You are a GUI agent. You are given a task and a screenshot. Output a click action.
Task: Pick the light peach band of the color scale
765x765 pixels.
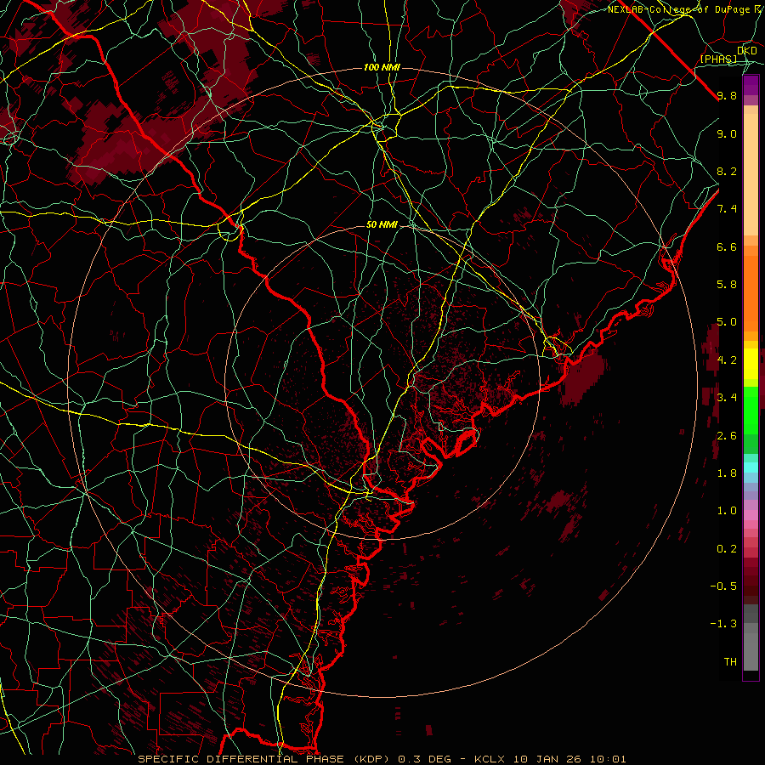(x=751, y=174)
